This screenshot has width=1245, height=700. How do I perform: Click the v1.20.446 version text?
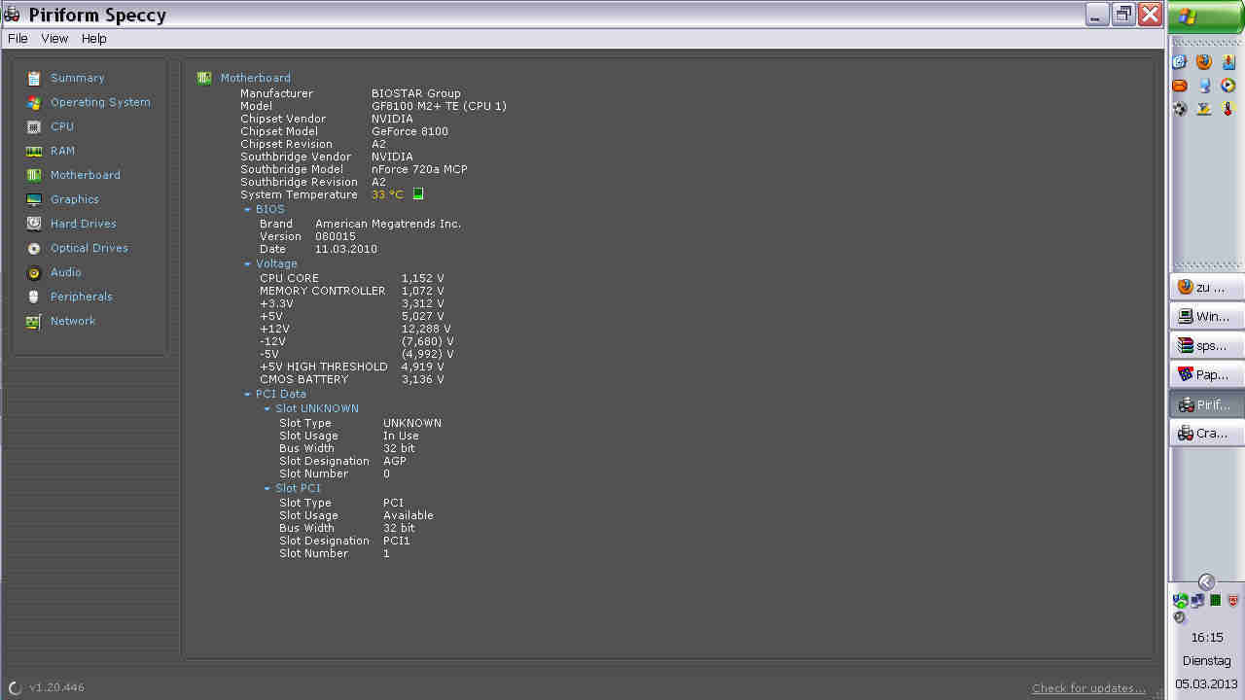click(56, 687)
